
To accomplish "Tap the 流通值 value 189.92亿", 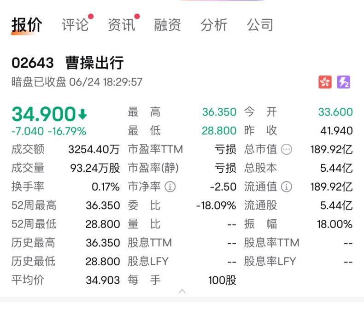I will coord(332,187).
